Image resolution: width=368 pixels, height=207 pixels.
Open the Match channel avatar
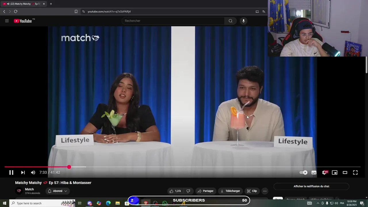pyautogui.click(x=19, y=191)
